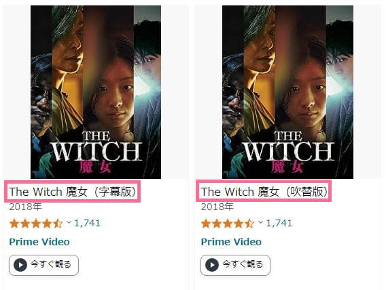Click the play circle icon for 吹替版
Screen dimensions: 386x290
pos(212,265)
